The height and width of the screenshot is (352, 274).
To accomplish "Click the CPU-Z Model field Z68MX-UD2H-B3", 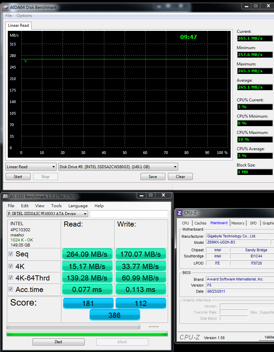I will click(238, 242).
